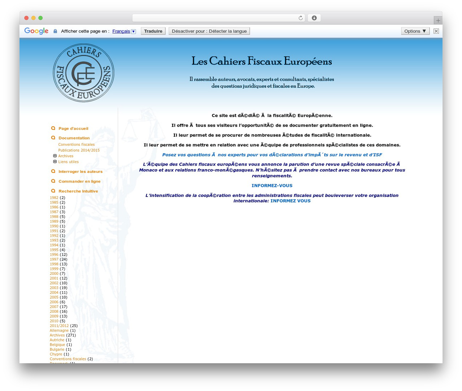Open the Français language dropdown arrow
The width and height of the screenshot is (462, 391).
133,31
